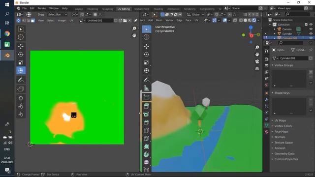Viewport: 315px width, 177px height.
Task: Add a new vertex group with plus
Action: click(x=311, y=72)
